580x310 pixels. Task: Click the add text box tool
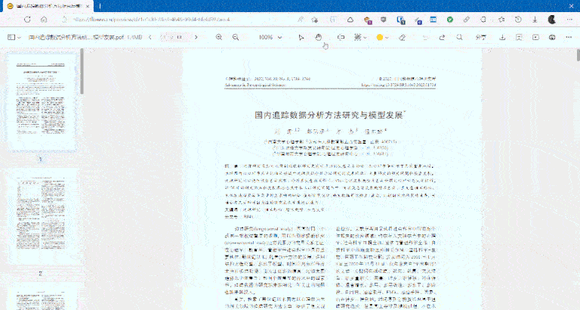pyautogui.click(x=341, y=37)
